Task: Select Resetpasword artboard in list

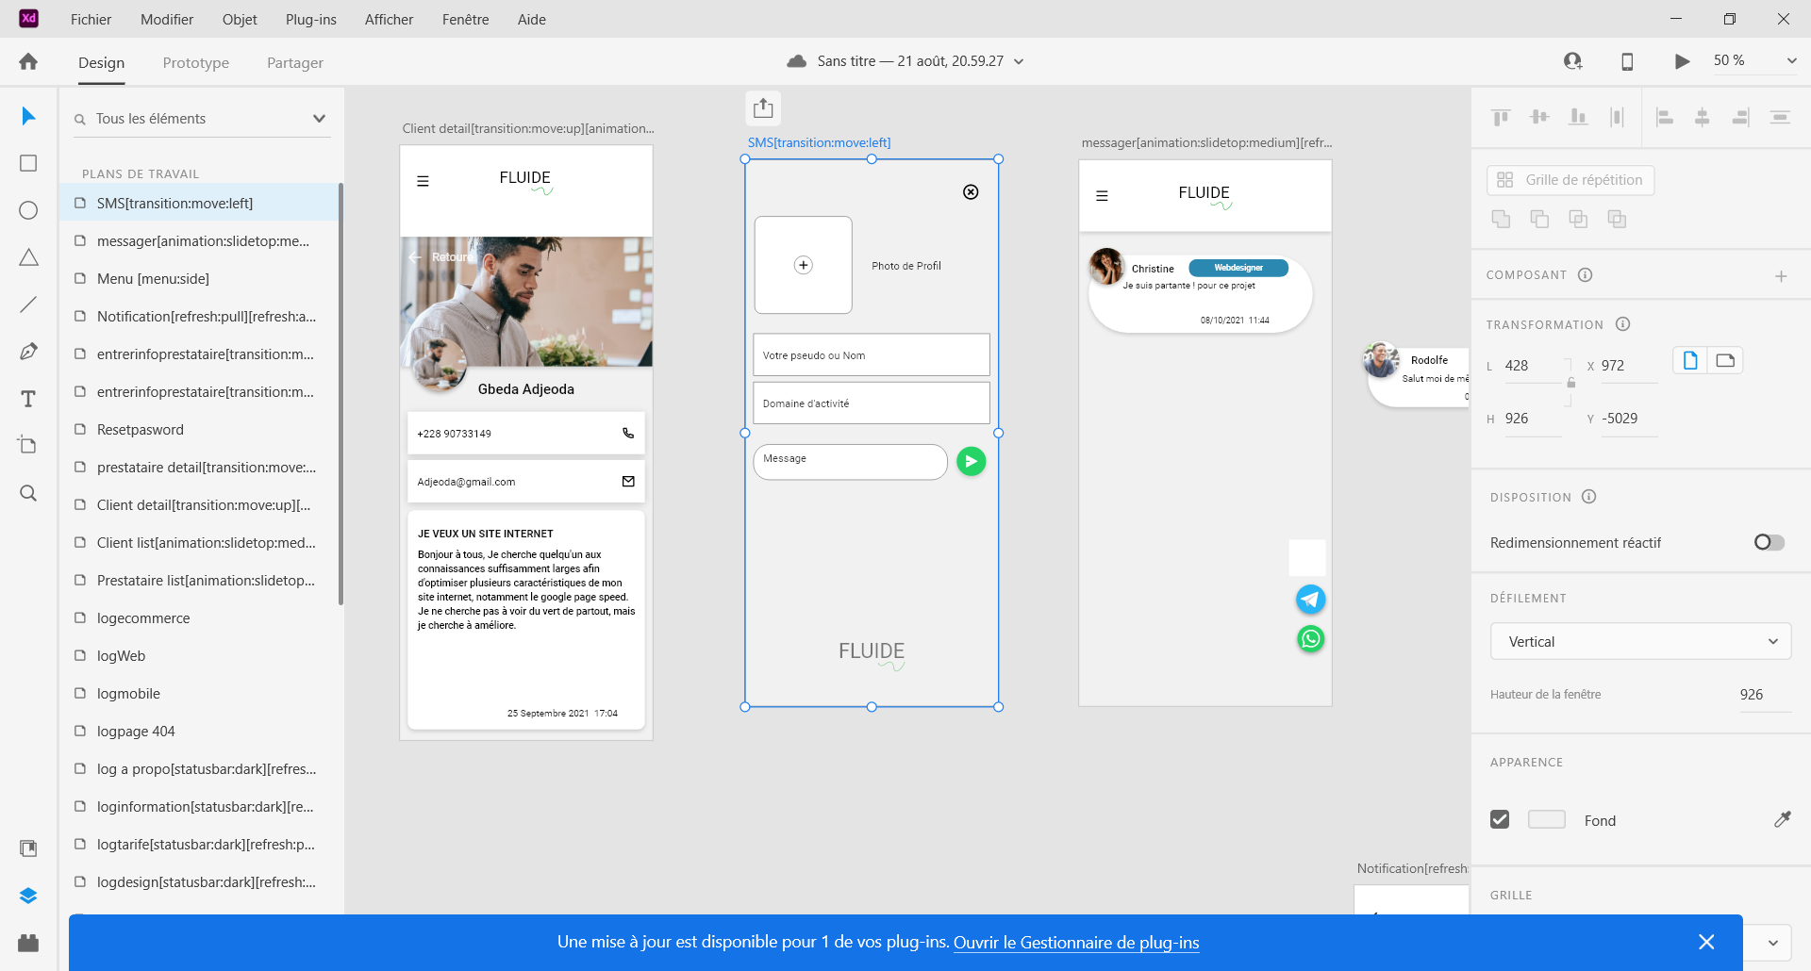Action: [200, 429]
